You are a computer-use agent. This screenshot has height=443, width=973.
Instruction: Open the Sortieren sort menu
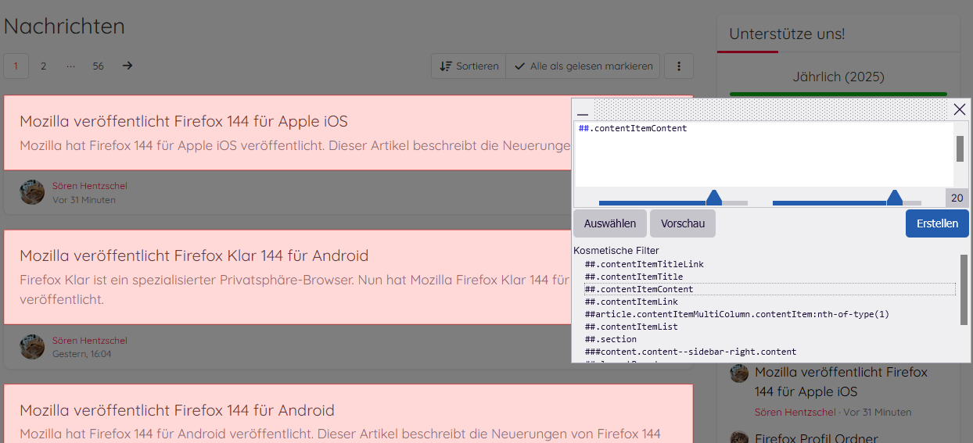pos(469,66)
